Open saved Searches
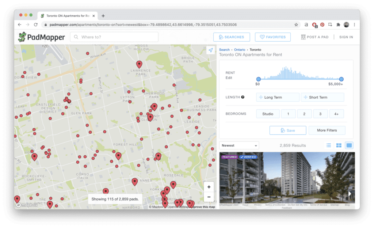The image size is (374, 228). tap(232, 37)
